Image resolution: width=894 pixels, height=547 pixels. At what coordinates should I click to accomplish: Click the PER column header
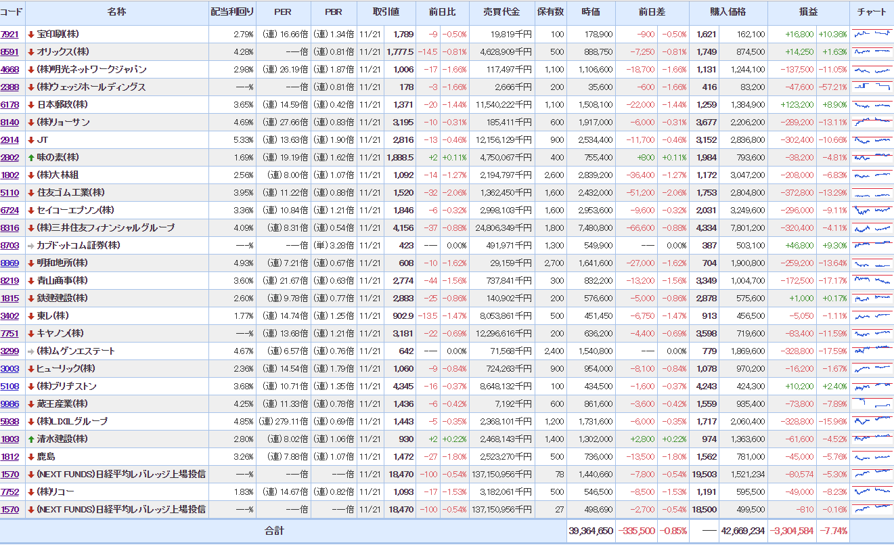283,12
